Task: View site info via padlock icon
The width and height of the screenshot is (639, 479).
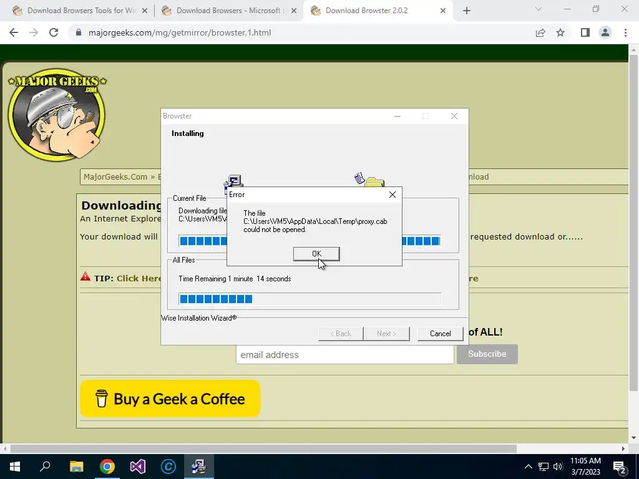Action: tap(79, 32)
